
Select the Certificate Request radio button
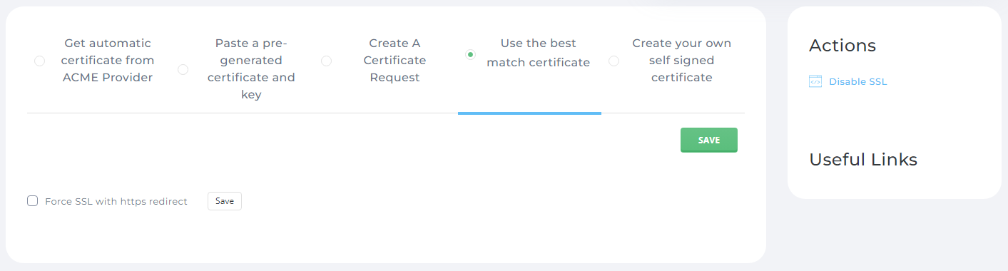coord(326,61)
